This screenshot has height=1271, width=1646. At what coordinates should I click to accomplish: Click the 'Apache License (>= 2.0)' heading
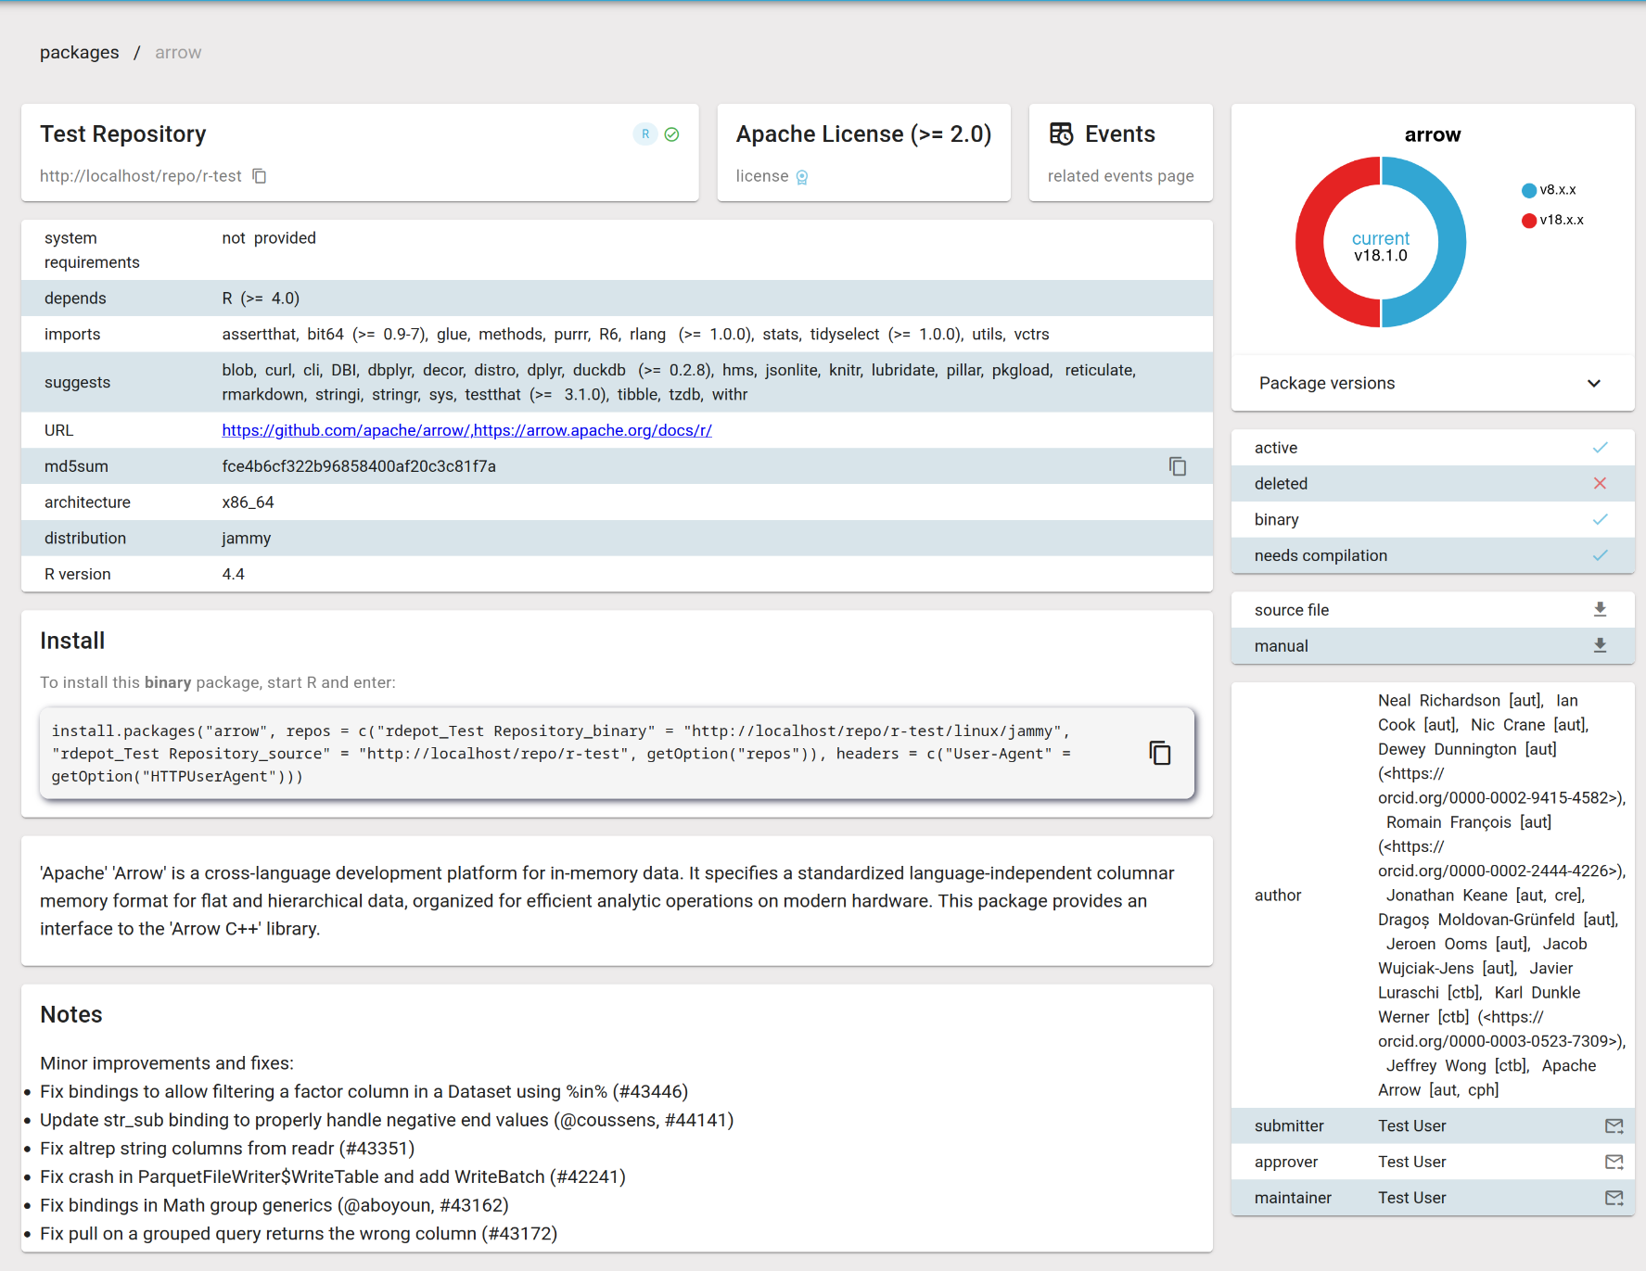863,134
